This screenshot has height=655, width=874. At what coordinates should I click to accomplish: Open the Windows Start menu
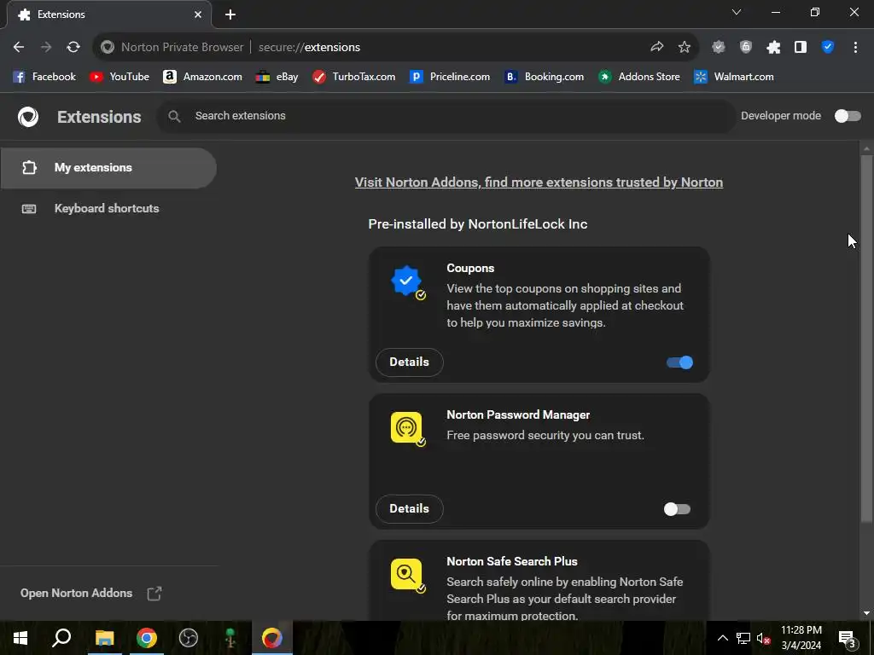click(x=20, y=638)
